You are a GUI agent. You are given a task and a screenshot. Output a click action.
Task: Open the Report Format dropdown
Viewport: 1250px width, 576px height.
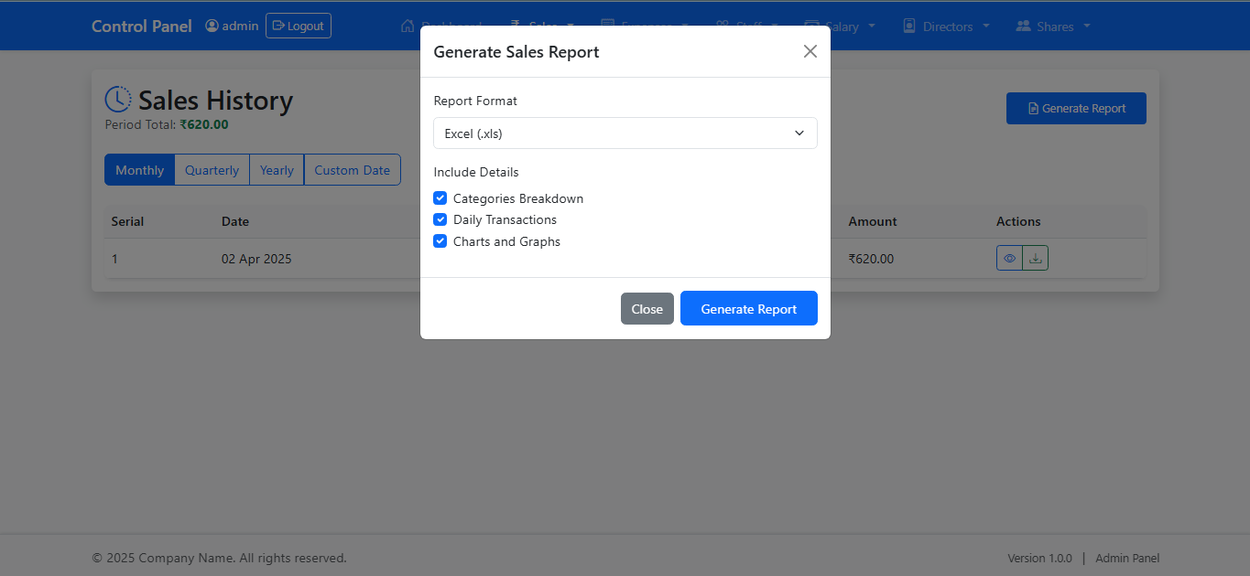point(625,133)
